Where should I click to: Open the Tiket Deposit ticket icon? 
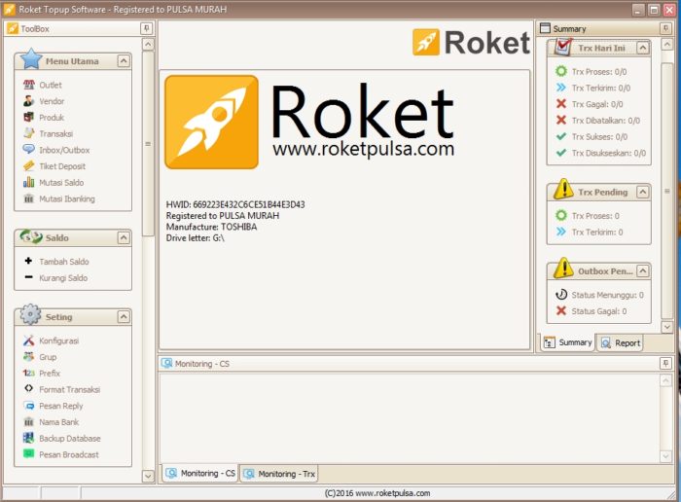pos(28,166)
